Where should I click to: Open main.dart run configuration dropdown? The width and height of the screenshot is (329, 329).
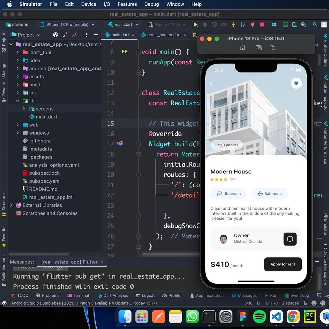click(123, 24)
